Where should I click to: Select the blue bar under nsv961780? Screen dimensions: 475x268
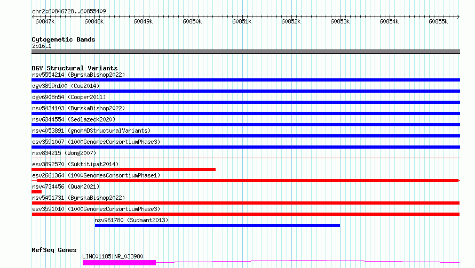[x=217, y=225]
